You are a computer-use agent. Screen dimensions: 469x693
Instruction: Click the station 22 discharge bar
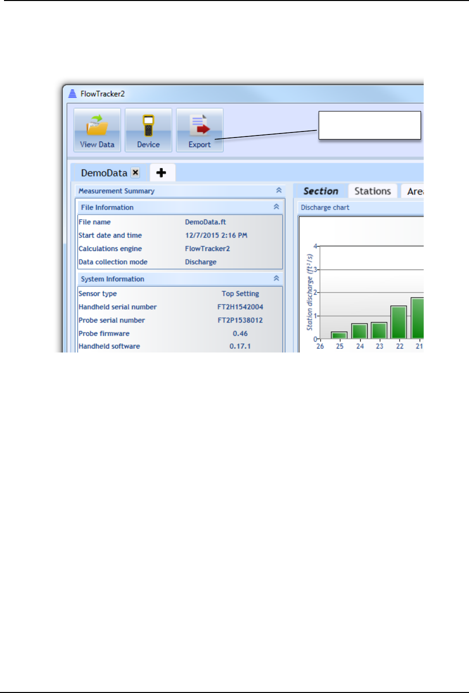pos(399,322)
